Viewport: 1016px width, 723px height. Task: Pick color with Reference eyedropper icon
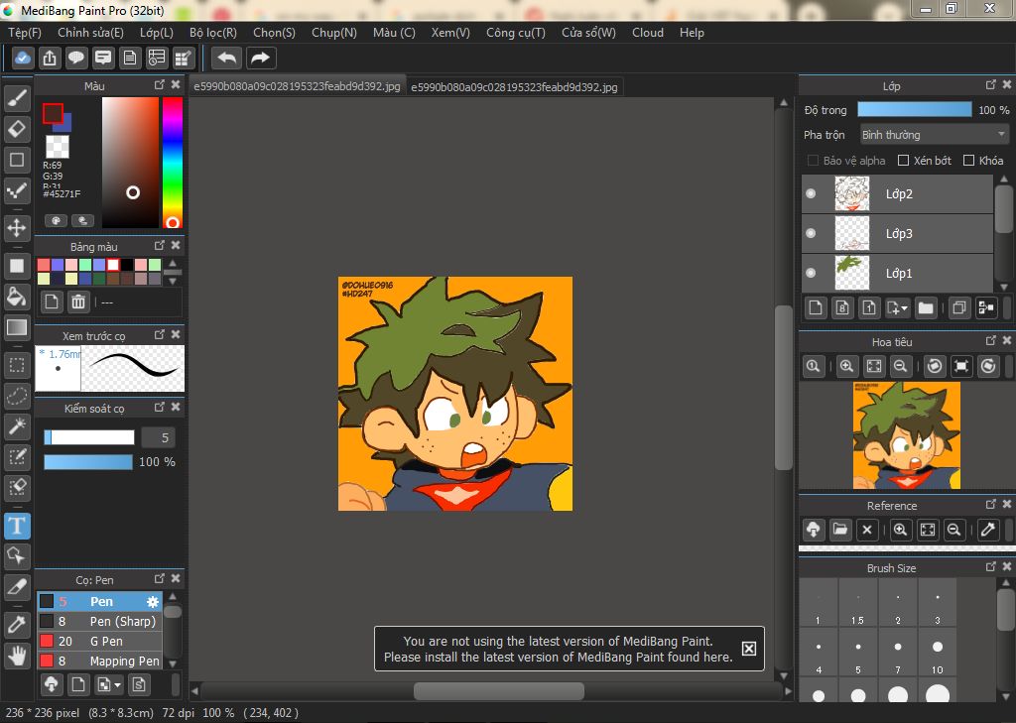click(988, 530)
